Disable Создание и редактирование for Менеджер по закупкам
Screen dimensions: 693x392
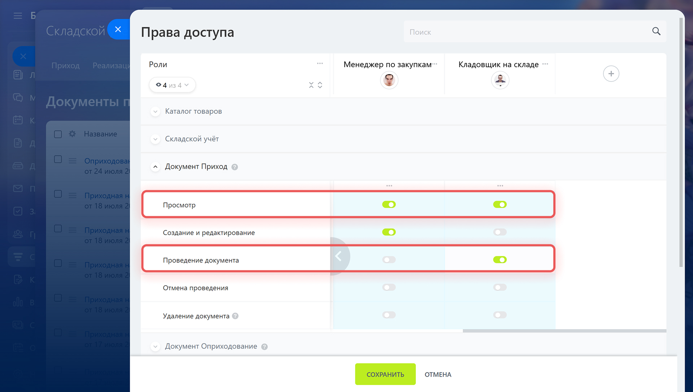389,232
